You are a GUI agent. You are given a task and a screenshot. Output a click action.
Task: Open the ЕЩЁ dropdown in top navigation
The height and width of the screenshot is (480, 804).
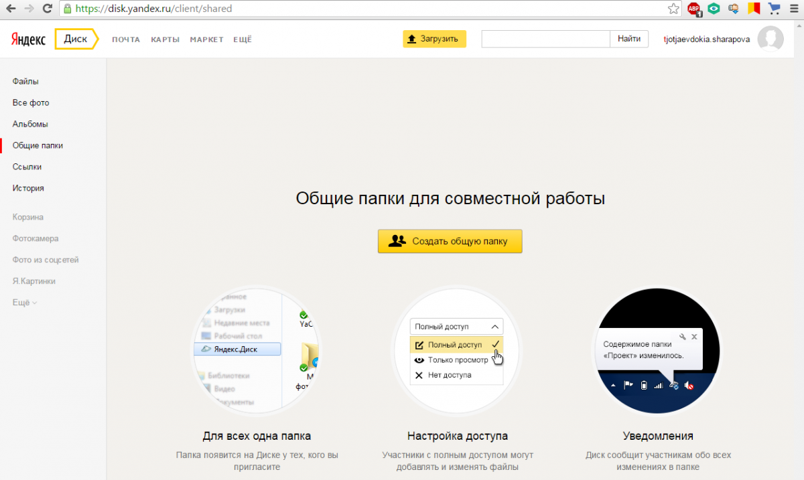242,39
